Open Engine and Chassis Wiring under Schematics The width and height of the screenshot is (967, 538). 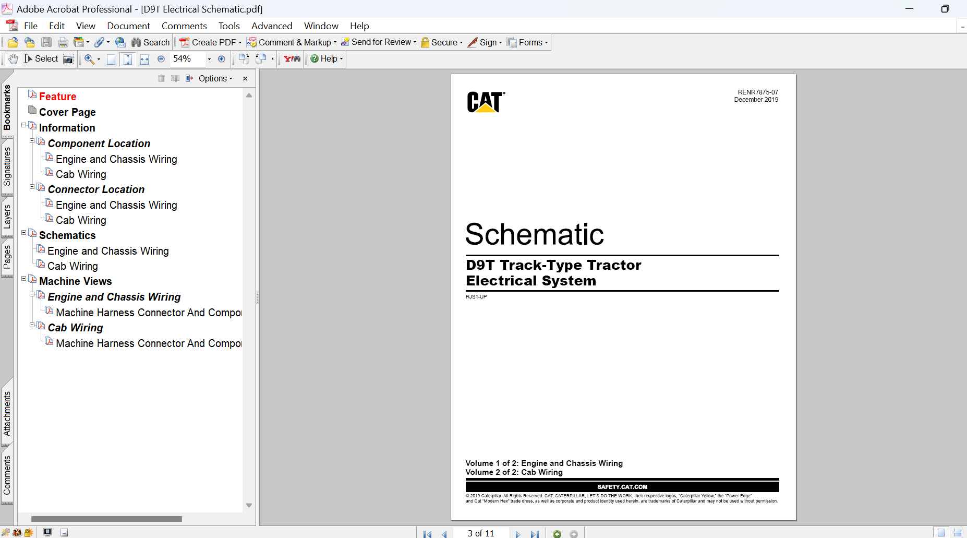coord(108,251)
